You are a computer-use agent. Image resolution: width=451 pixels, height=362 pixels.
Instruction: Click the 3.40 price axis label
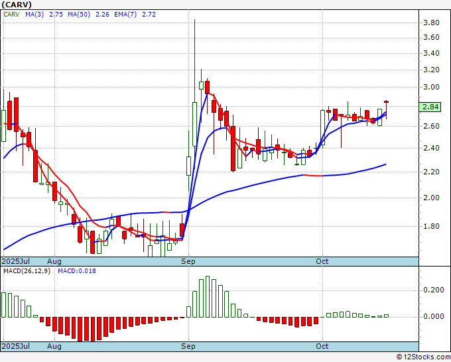pos(431,53)
